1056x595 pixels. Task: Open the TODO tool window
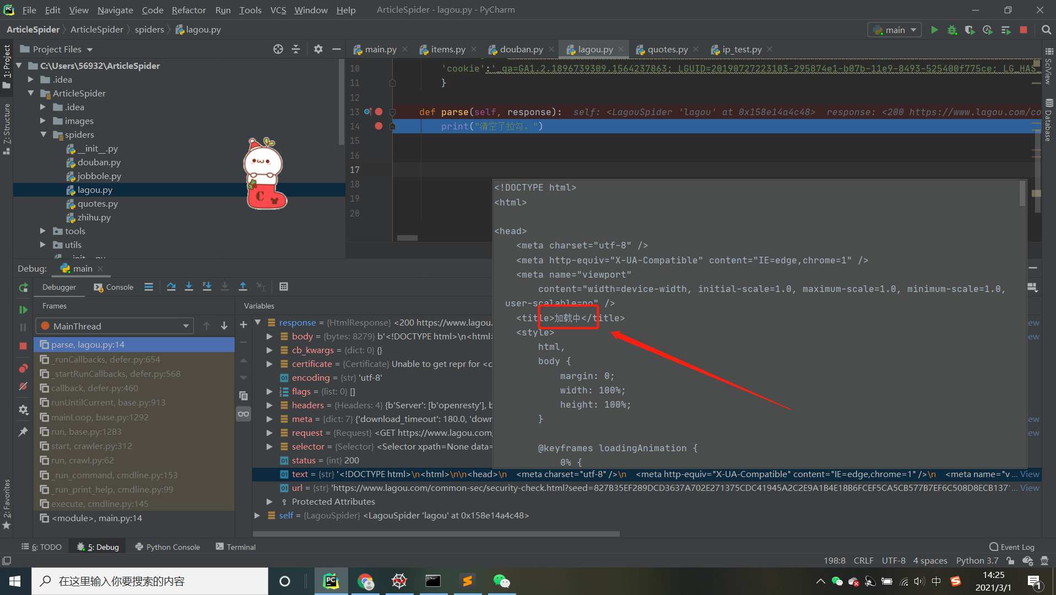[x=42, y=547]
